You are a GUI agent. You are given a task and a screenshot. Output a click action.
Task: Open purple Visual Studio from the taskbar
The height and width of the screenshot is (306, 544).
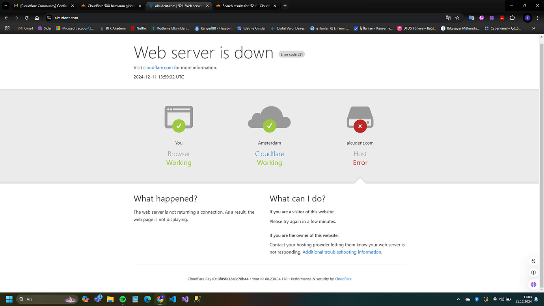[185, 299]
